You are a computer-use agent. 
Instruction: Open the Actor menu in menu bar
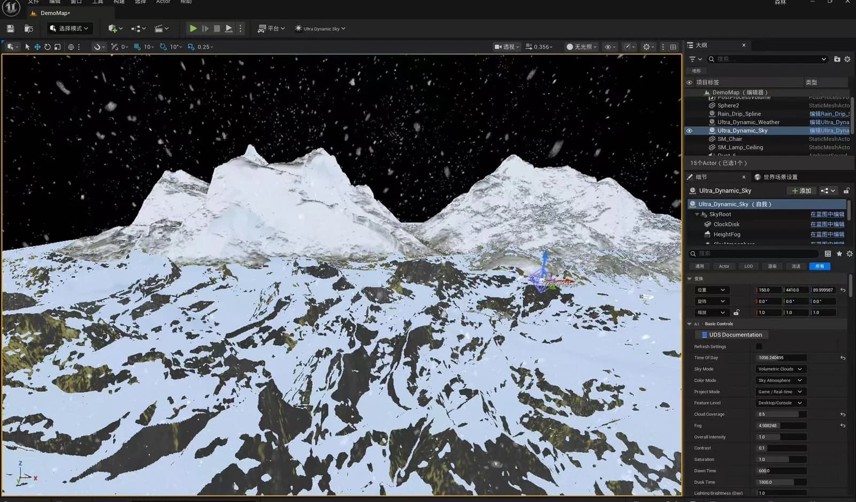[163, 2]
